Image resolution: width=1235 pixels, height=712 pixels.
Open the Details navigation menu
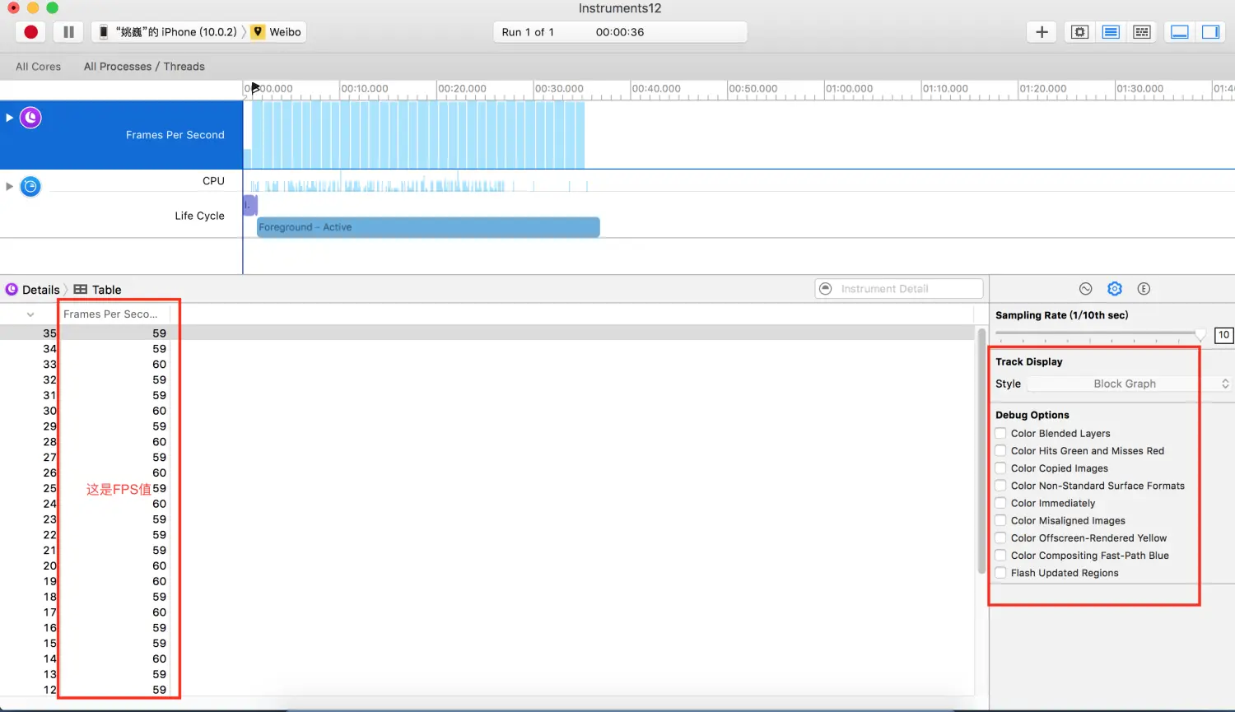click(x=40, y=290)
